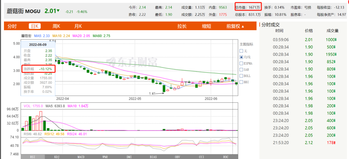This screenshot has height=159, width=349.
Task: Toggle the 均线 indicator checkbox
Action: tap(241, 57)
